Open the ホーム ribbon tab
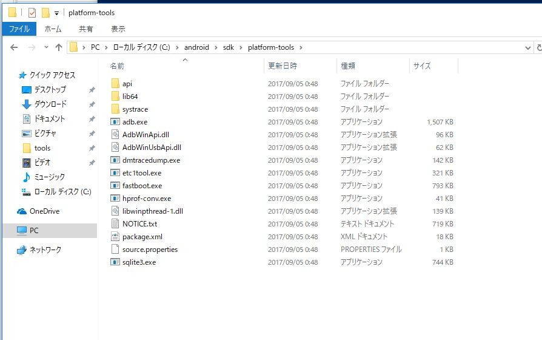The image size is (542, 340). tap(53, 29)
